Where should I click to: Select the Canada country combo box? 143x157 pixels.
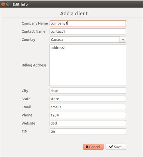pos(88,40)
